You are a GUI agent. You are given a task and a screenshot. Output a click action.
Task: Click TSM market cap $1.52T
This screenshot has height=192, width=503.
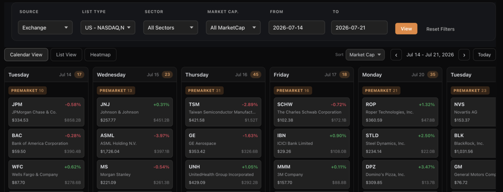pyautogui.click(x=251, y=121)
